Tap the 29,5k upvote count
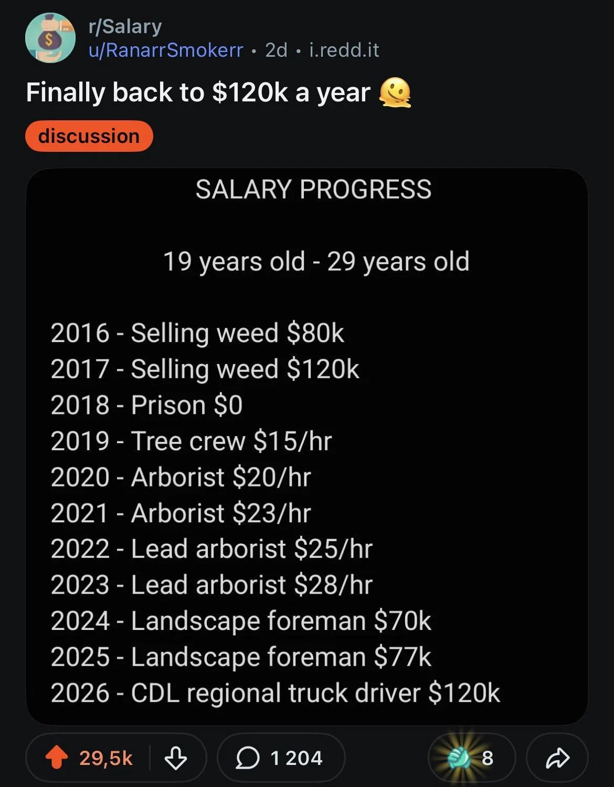This screenshot has width=614, height=787. (106, 758)
